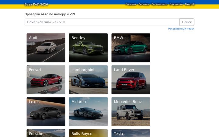Open the Растаможка section
Viewport: 219px width, 137px height.
(x=159, y=4)
